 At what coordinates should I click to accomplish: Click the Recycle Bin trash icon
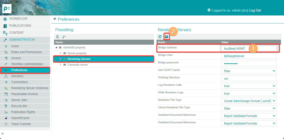click(6, 106)
